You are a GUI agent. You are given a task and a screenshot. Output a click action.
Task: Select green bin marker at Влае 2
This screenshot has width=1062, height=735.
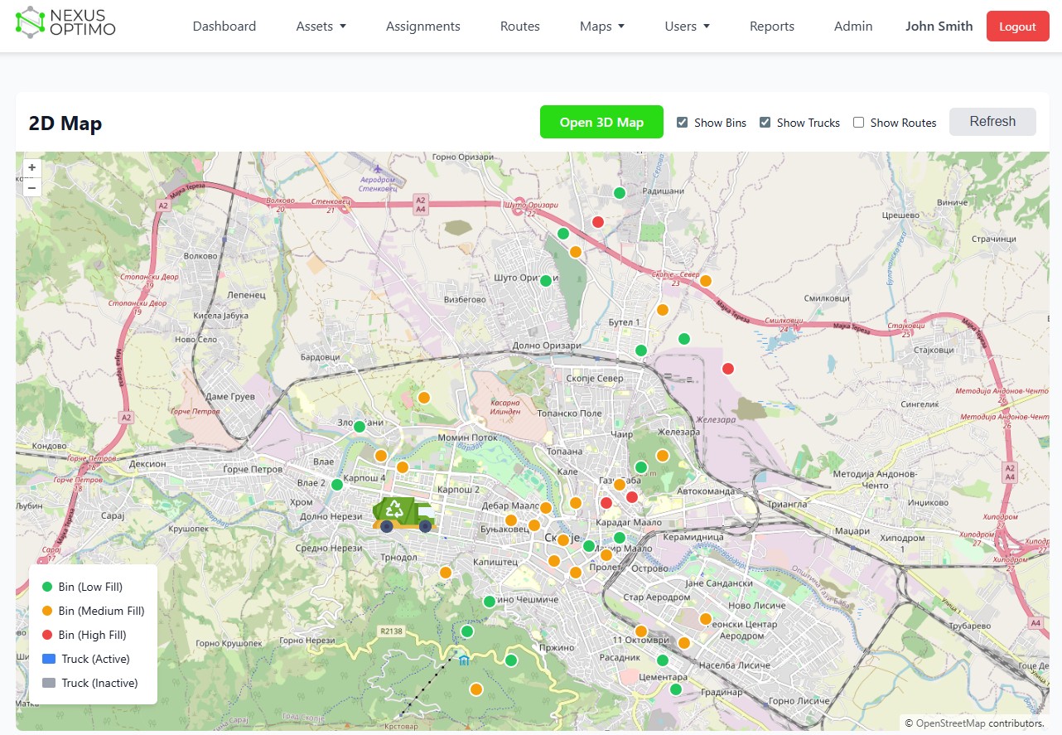[337, 485]
